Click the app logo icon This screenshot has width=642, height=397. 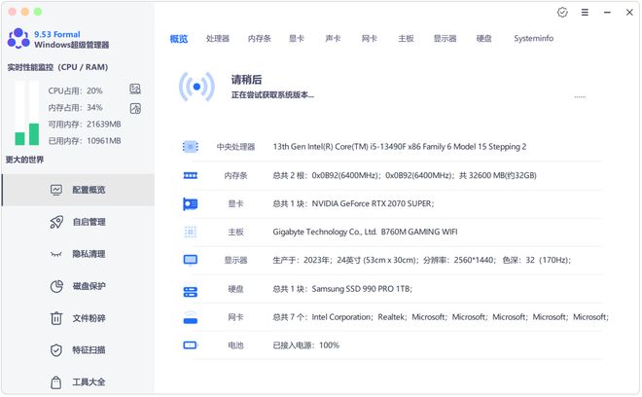18,38
